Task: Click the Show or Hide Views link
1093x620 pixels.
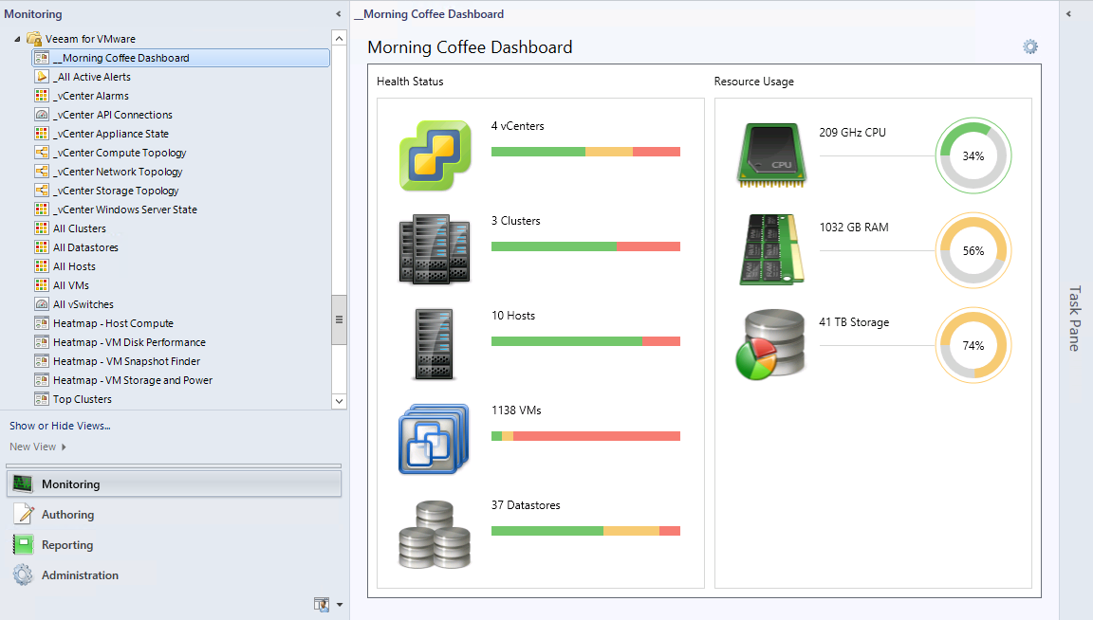Action: point(60,426)
